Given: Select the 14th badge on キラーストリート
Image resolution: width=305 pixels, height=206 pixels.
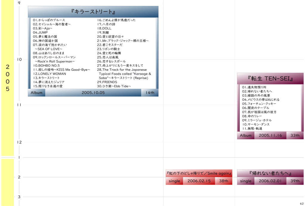Looking at the screenshot, I should (150, 92).
